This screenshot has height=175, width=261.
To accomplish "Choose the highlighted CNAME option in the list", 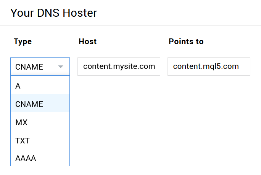I will (x=40, y=104).
